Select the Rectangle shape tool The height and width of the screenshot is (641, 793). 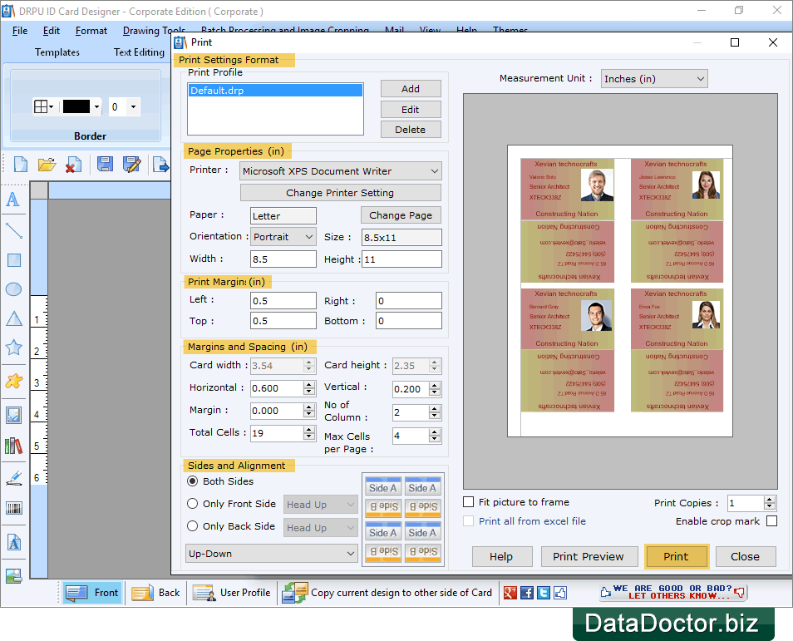click(13, 260)
